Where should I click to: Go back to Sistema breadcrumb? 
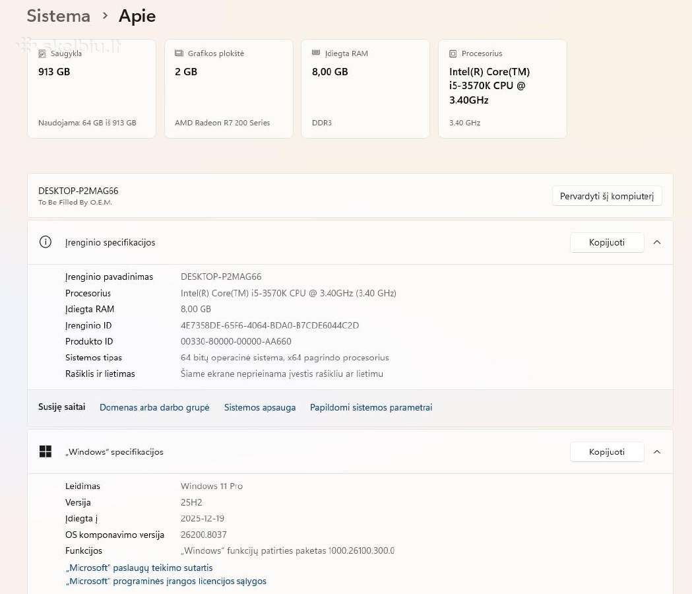coord(58,16)
